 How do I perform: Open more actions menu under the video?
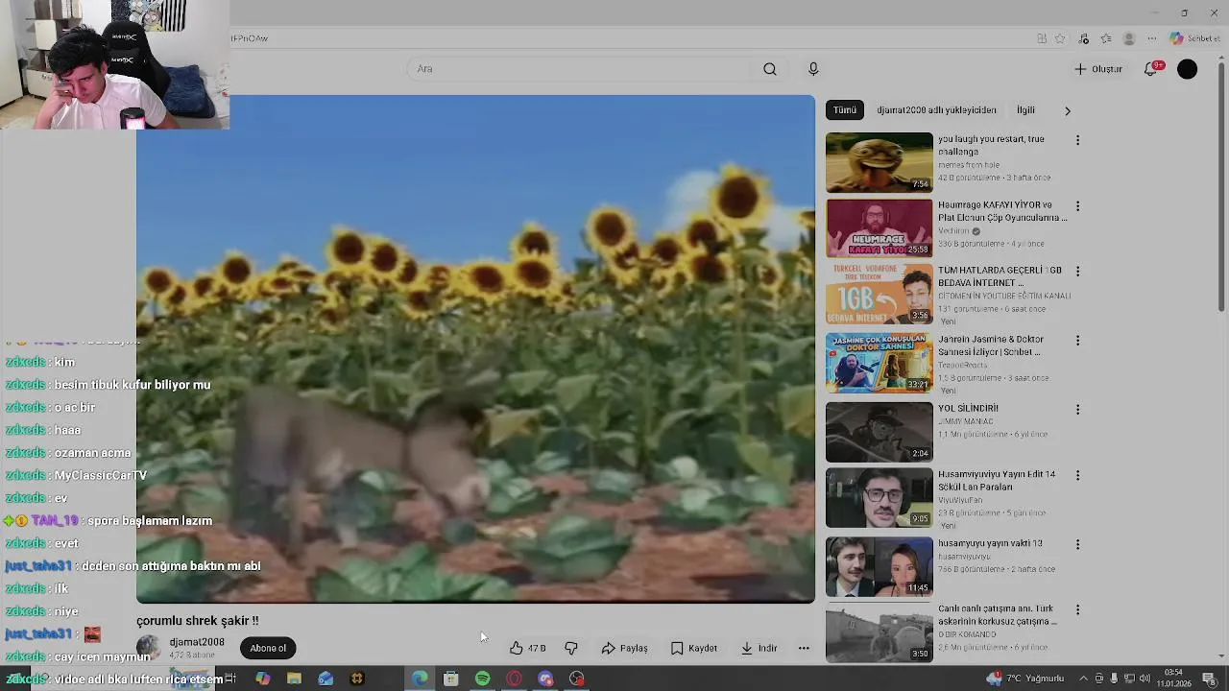pos(804,648)
